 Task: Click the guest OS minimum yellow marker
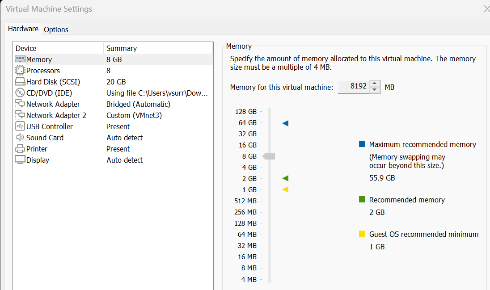(285, 189)
